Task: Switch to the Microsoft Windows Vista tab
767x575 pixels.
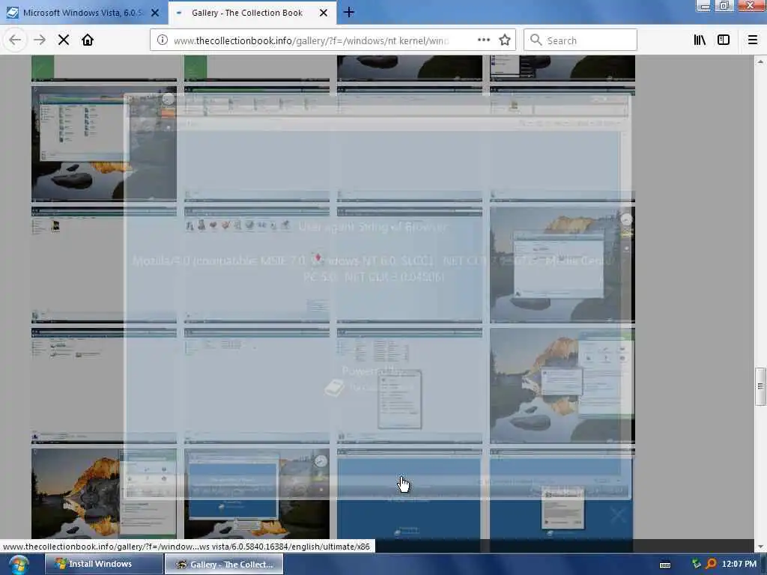Action: (84, 13)
